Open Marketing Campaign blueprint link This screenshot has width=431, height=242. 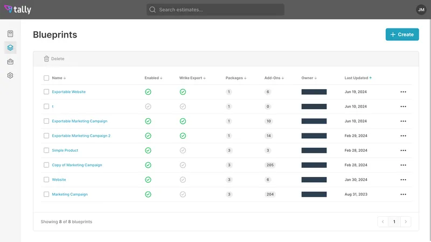point(70,194)
